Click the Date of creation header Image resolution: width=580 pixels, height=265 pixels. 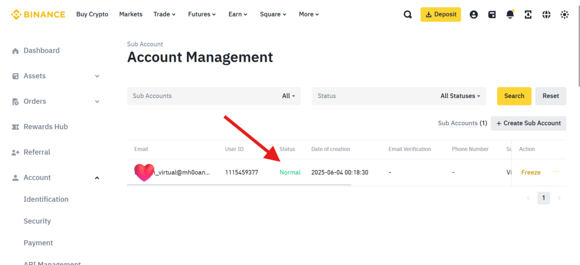[331, 149]
